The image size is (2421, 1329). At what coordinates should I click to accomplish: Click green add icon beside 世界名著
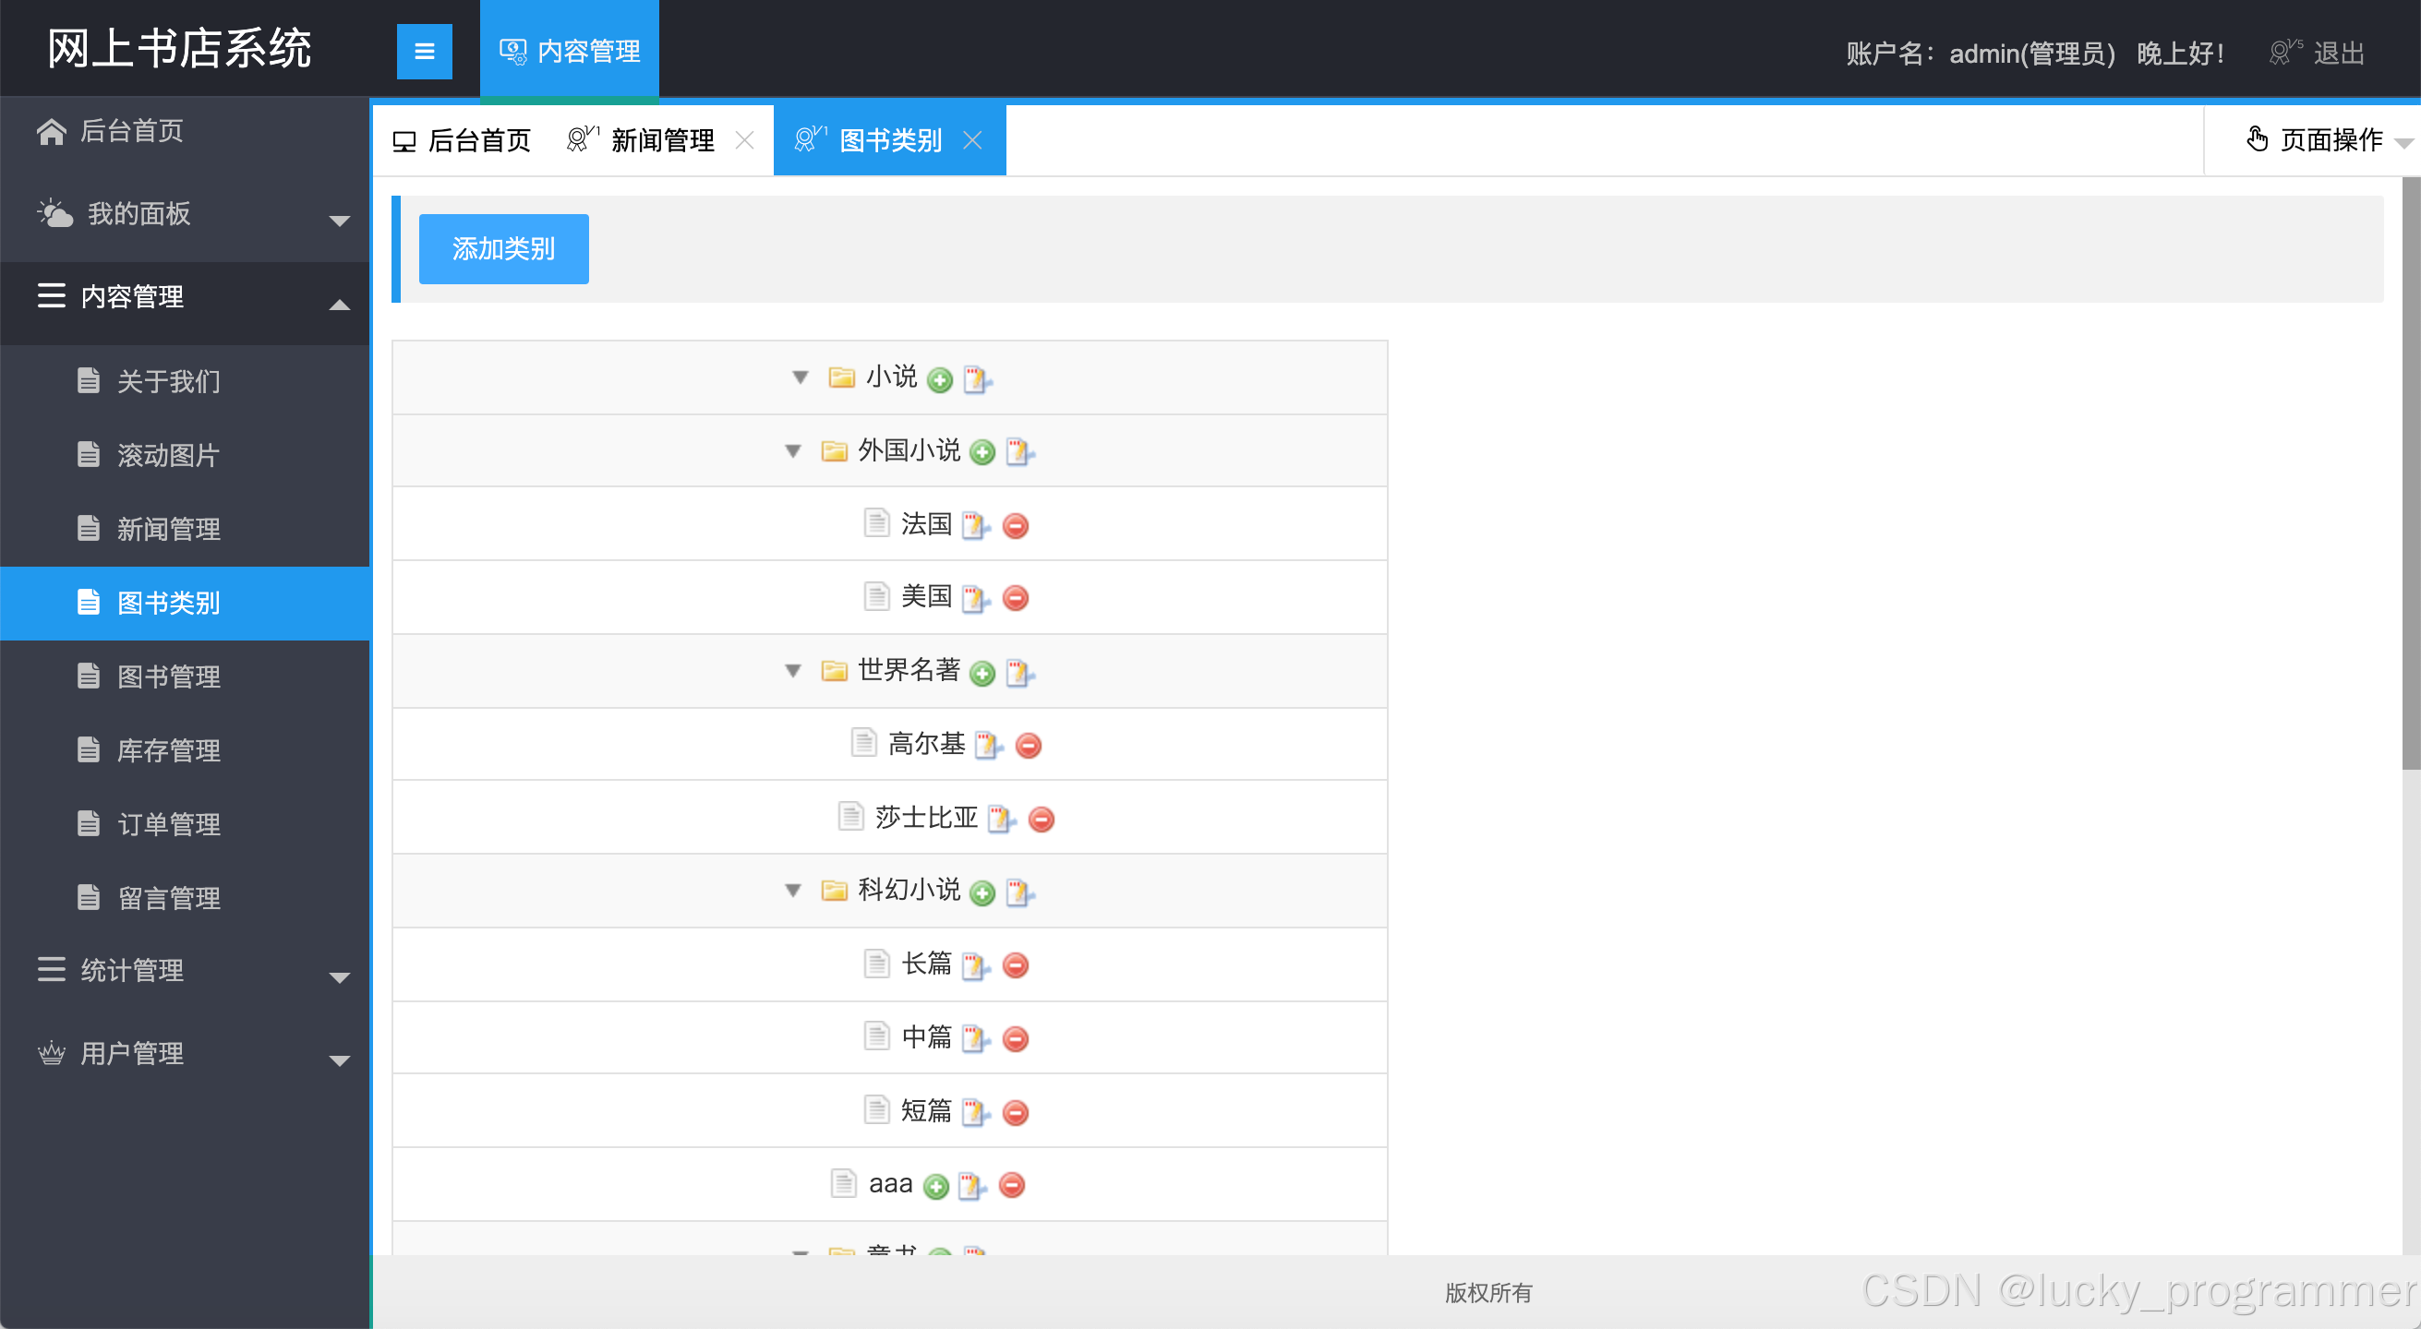[x=982, y=673]
